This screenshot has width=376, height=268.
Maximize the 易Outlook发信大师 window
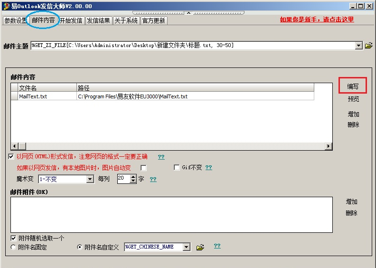pos(360,6)
